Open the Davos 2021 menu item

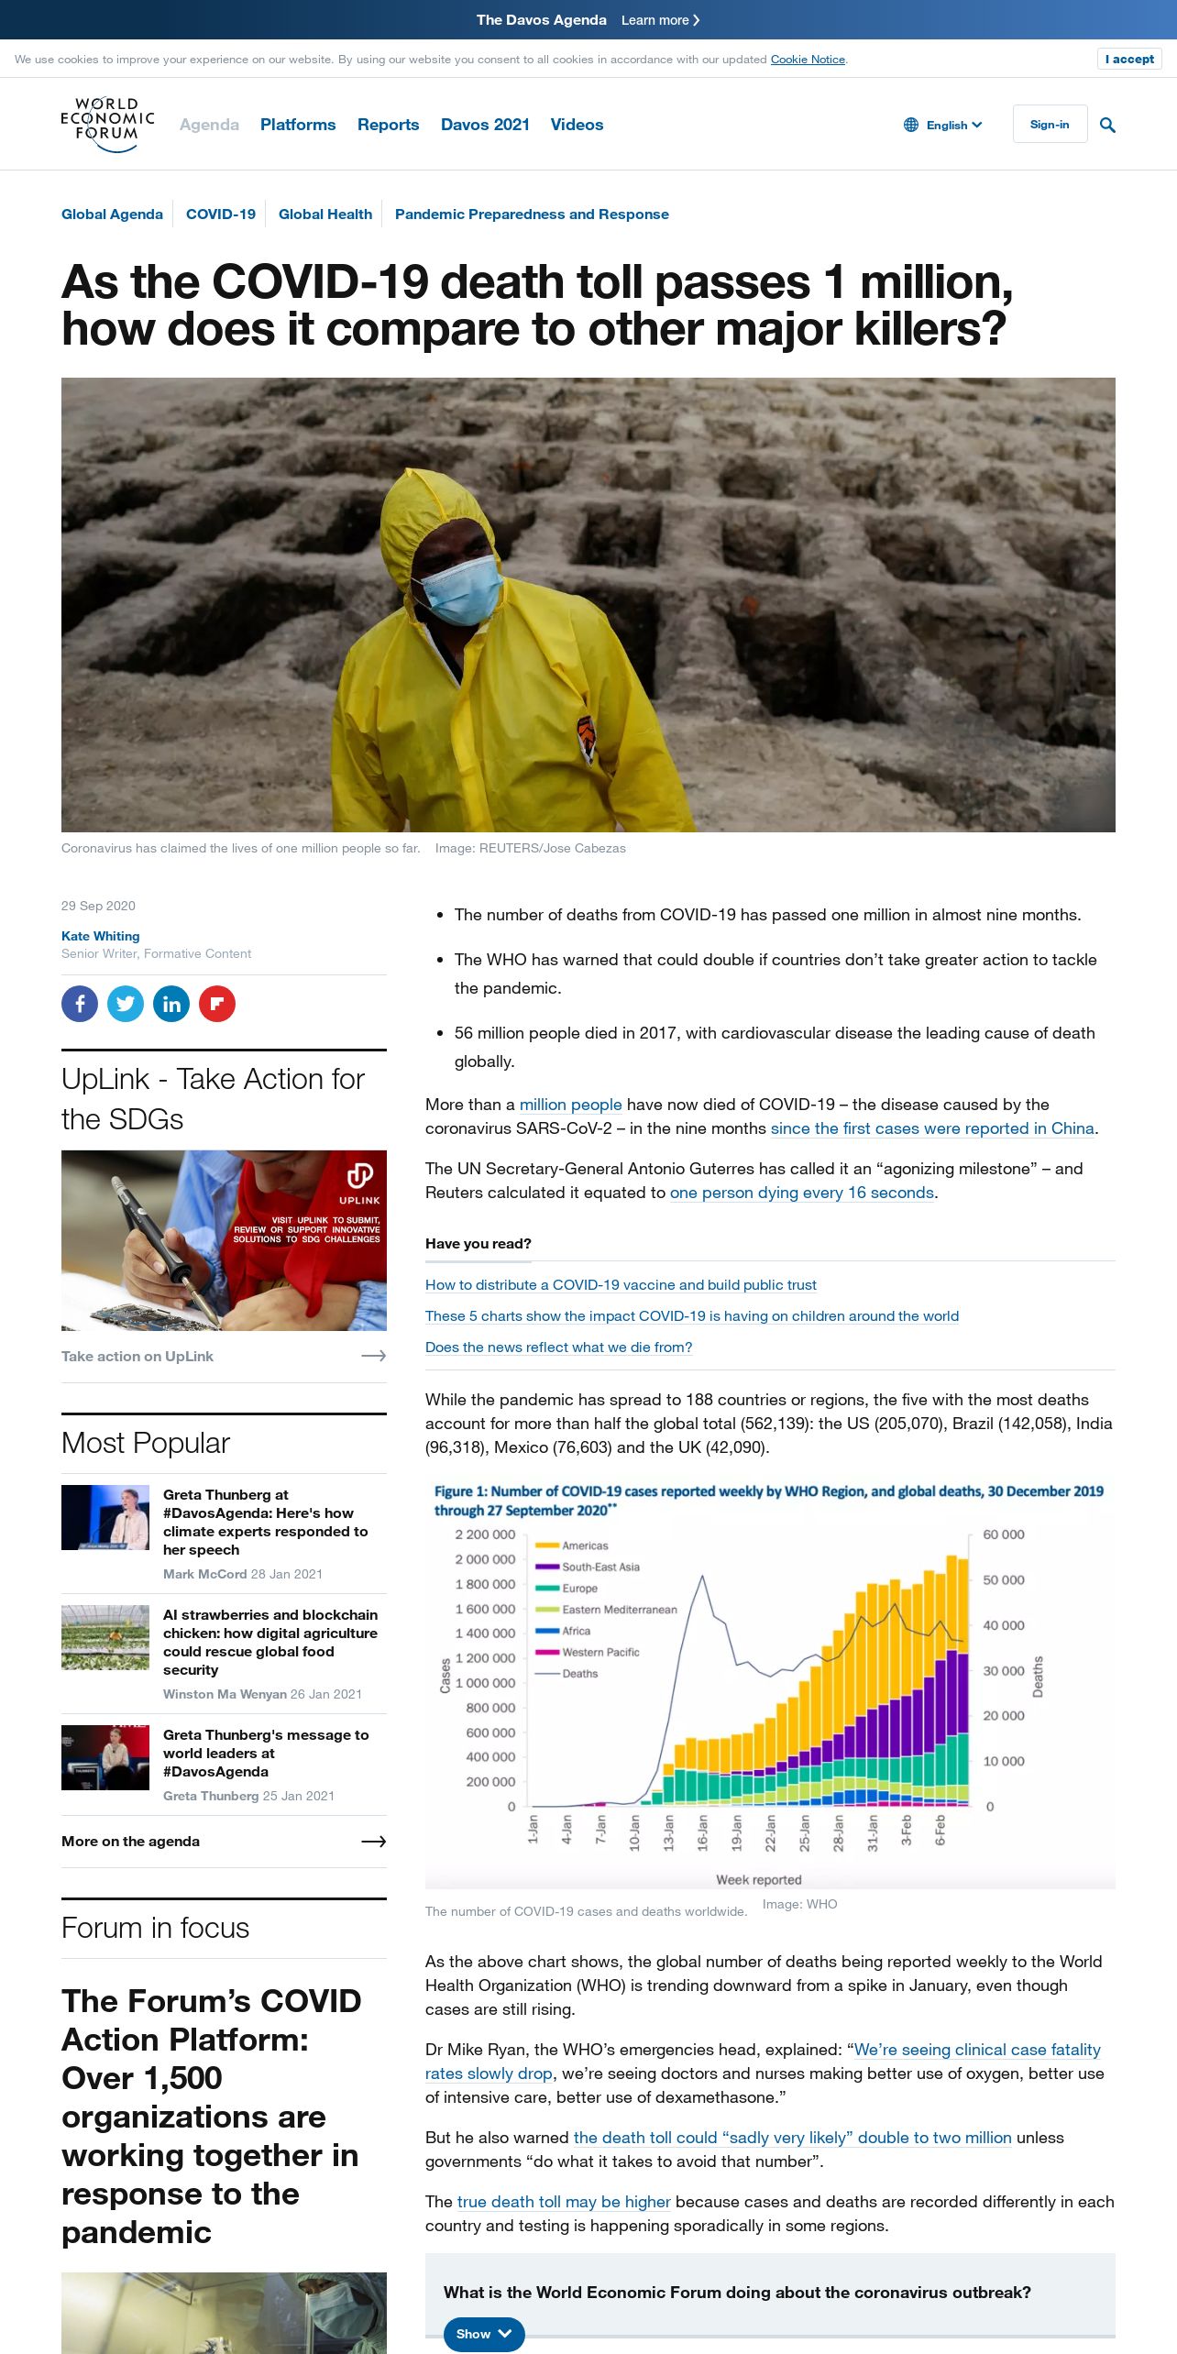pyautogui.click(x=485, y=125)
